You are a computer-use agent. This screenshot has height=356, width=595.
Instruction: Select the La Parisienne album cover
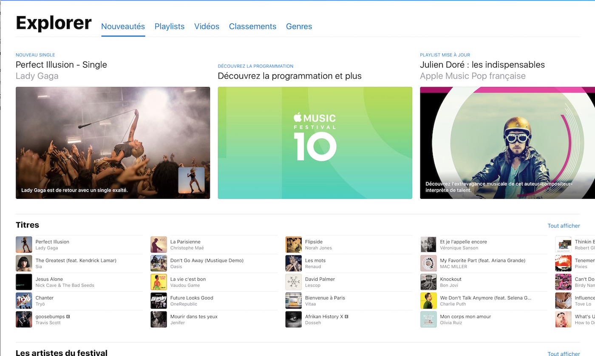[159, 245]
